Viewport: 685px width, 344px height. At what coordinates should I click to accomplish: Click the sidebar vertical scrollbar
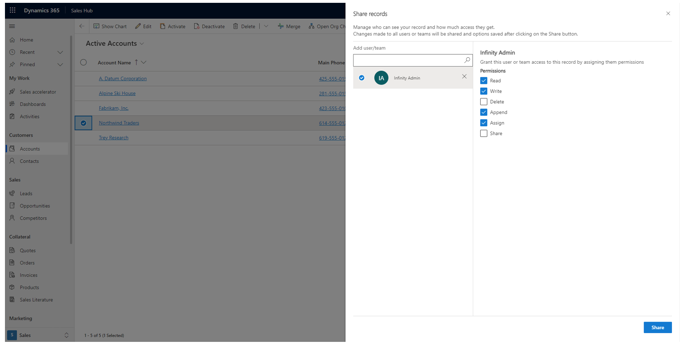tap(71, 140)
